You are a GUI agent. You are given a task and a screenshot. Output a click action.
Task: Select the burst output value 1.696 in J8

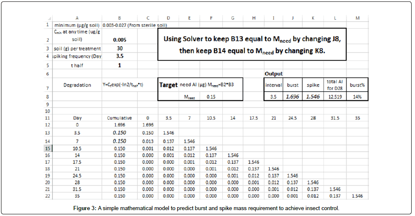coord(294,97)
